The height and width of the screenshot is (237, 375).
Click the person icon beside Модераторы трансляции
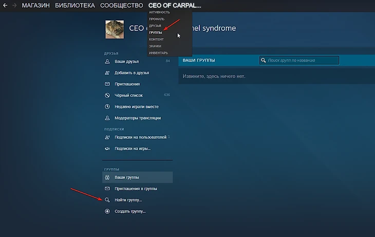tap(107, 118)
